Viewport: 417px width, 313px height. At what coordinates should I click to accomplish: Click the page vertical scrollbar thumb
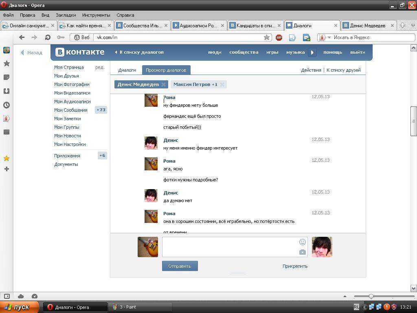point(414,121)
